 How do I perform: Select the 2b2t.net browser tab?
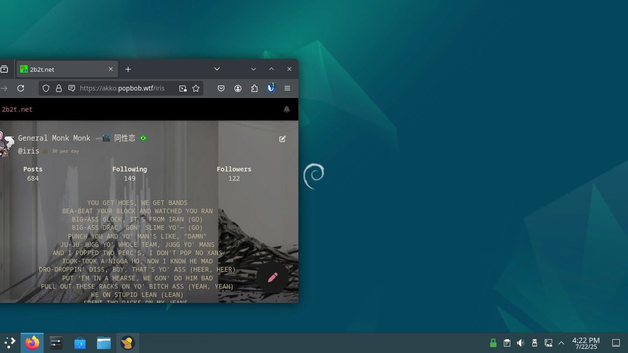(64, 69)
